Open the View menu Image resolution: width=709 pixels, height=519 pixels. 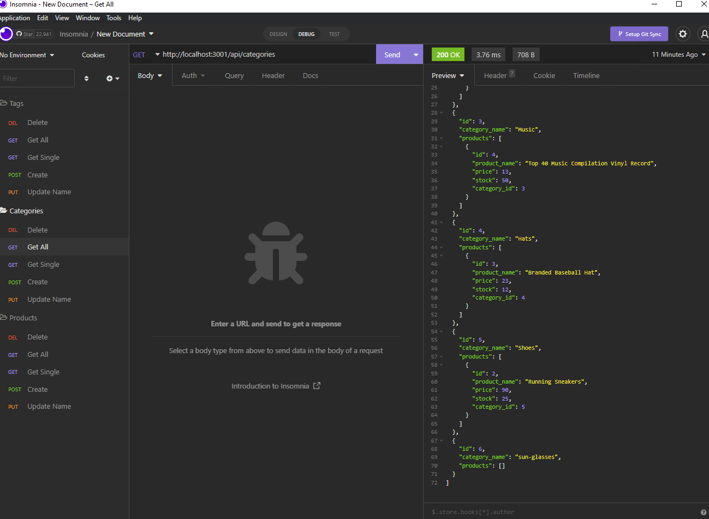tap(62, 18)
